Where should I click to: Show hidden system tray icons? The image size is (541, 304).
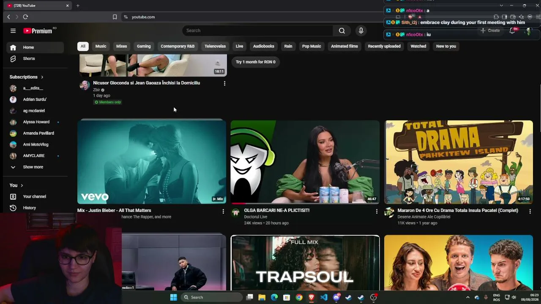467,297
